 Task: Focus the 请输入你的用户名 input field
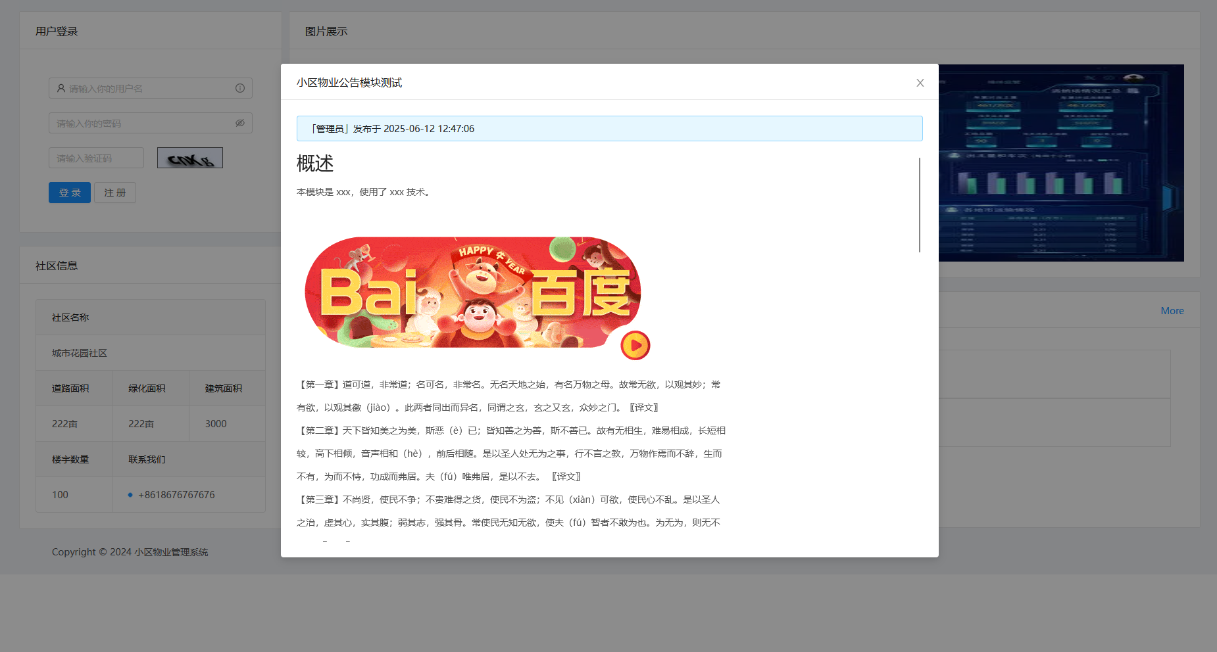coord(151,88)
